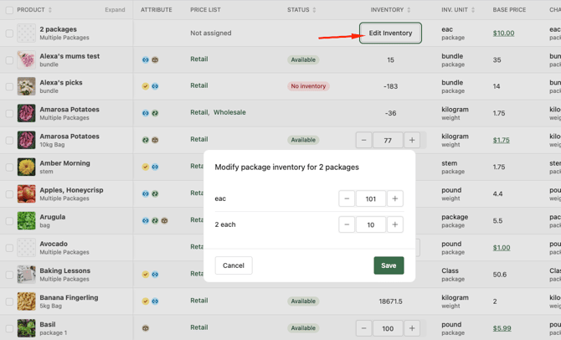Select the Arugula row checkbox
561x340 pixels.
click(9, 221)
